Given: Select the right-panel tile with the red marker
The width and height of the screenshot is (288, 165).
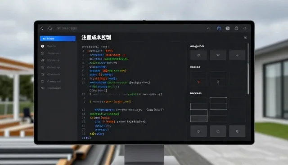Looking at the screenshot, I should pyautogui.click(x=198, y=79).
